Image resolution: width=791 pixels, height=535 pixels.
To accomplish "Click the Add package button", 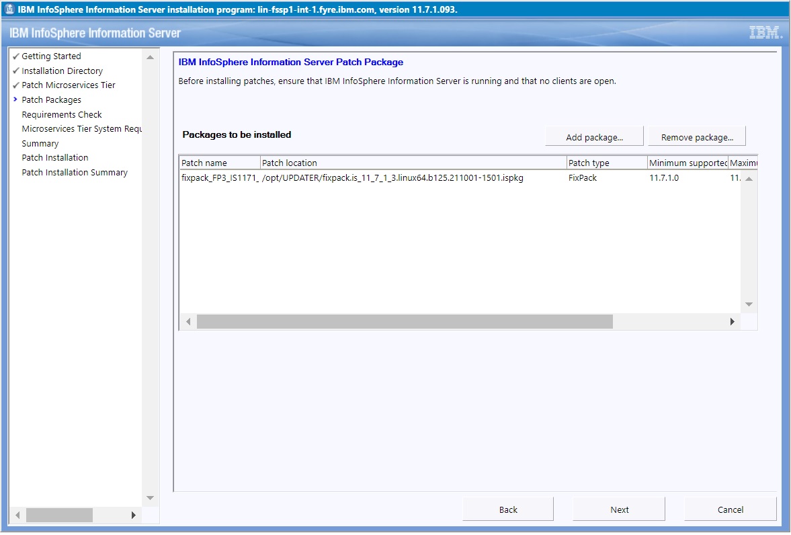I will coord(594,137).
